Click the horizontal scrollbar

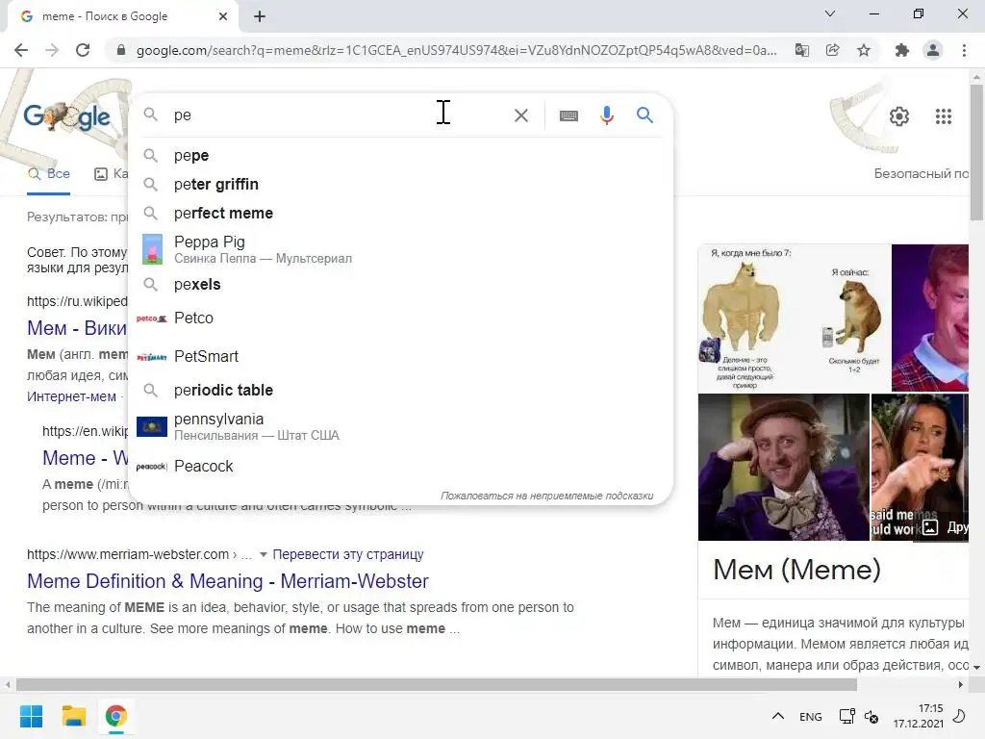pyautogui.click(x=437, y=684)
